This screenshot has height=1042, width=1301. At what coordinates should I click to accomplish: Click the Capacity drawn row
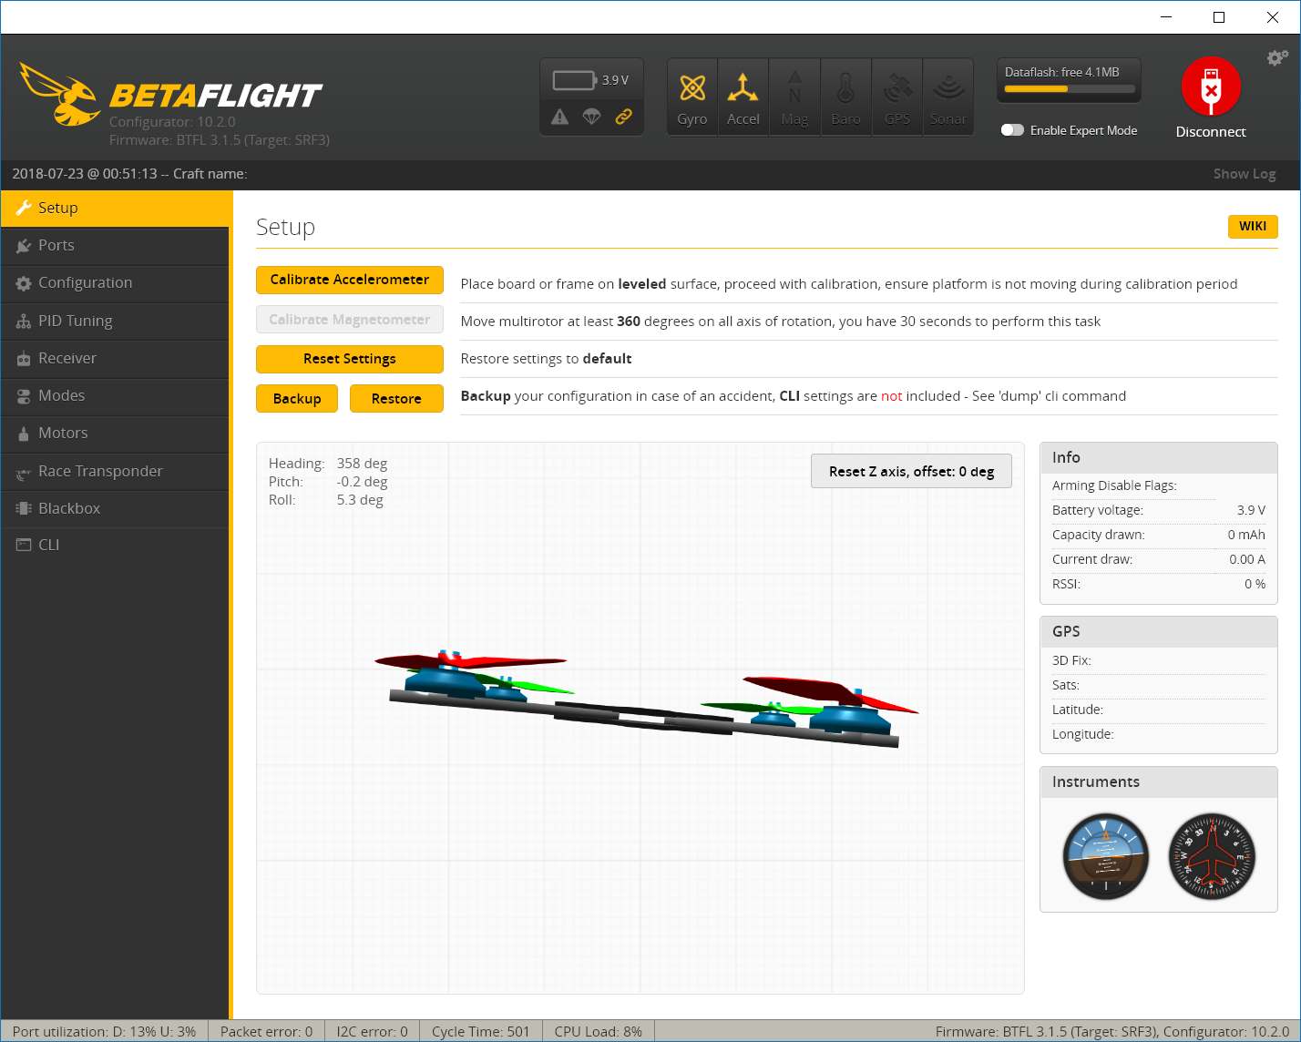pyautogui.click(x=1159, y=535)
